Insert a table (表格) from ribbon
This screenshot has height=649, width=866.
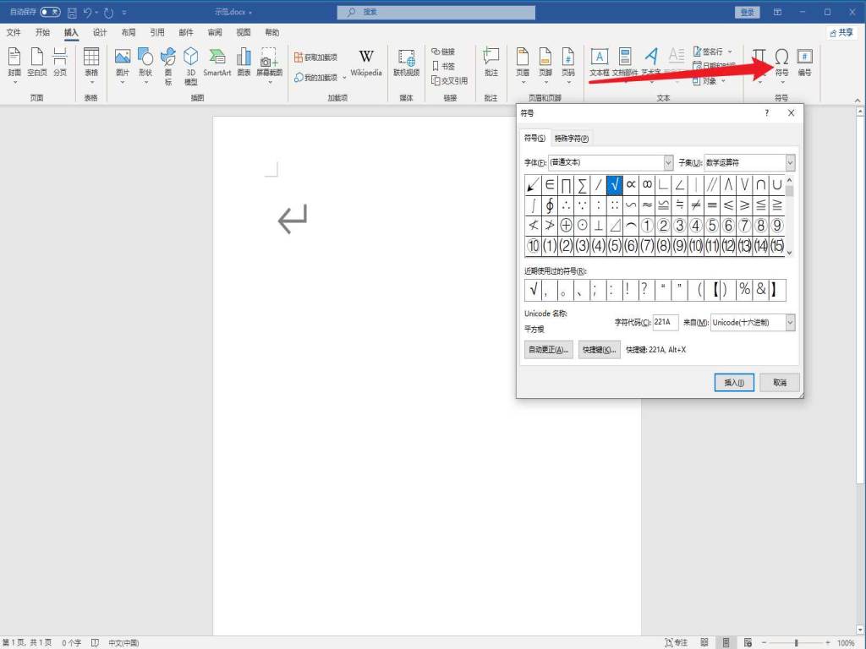click(90, 62)
